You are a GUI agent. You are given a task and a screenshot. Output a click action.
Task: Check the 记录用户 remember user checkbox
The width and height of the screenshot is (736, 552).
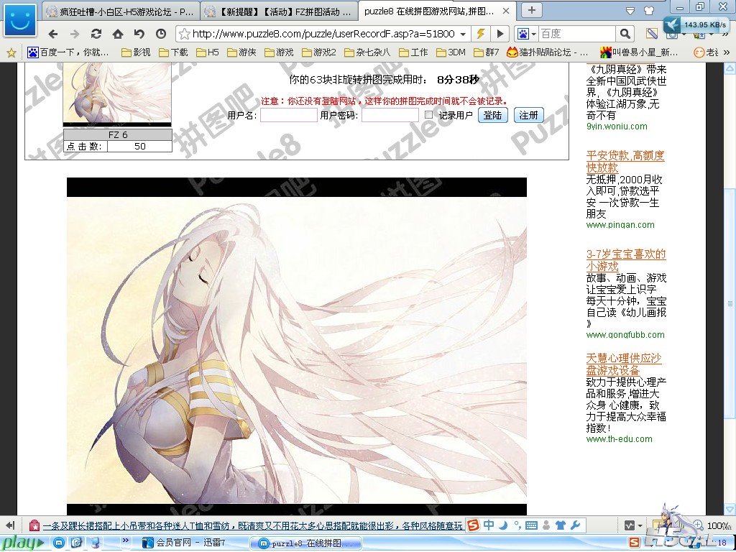click(x=428, y=114)
